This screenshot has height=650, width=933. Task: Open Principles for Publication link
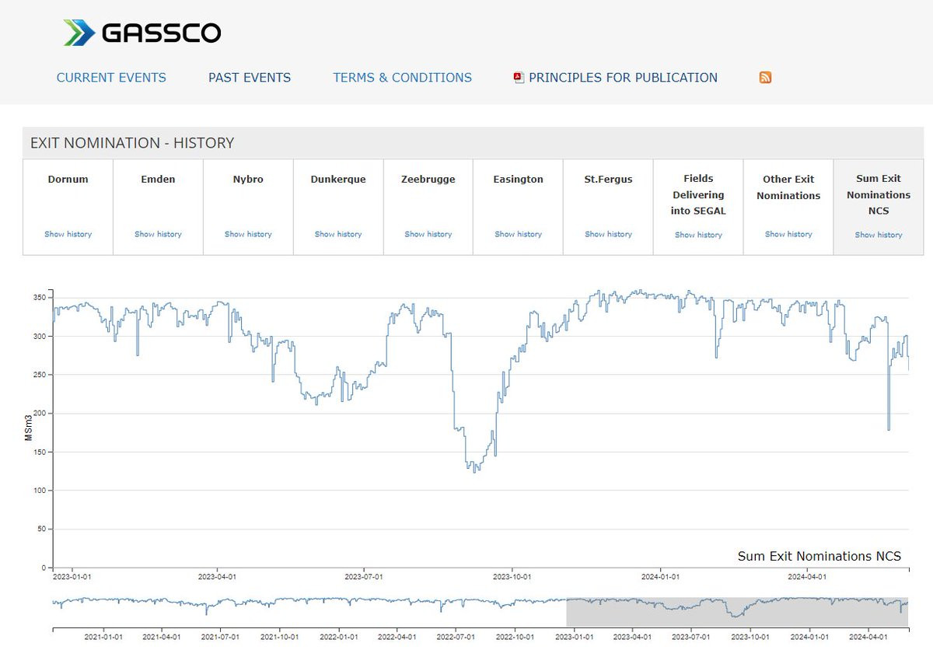pyautogui.click(x=623, y=78)
